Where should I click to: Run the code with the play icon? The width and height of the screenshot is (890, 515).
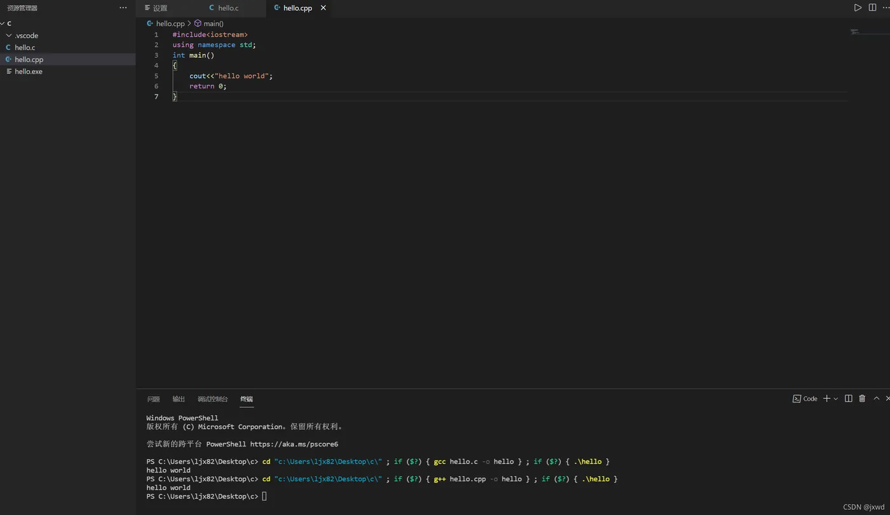(x=858, y=8)
